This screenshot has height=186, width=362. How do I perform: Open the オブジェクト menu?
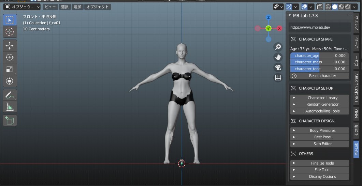(98, 7)
